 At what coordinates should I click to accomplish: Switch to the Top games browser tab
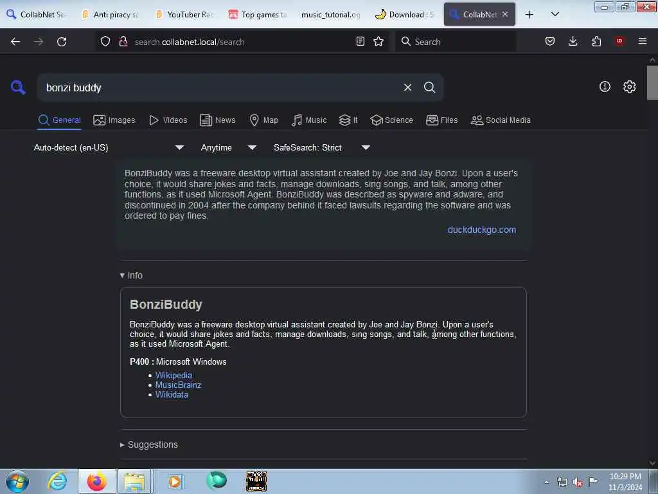pyautogui.click(x=258, y=14)
